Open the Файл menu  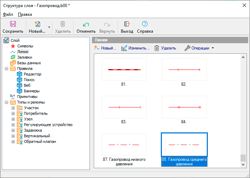[x=8, y=14]
